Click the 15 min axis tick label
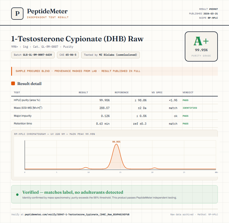The height and width of the screenshot is (223, 229). [x=120, y=172]
